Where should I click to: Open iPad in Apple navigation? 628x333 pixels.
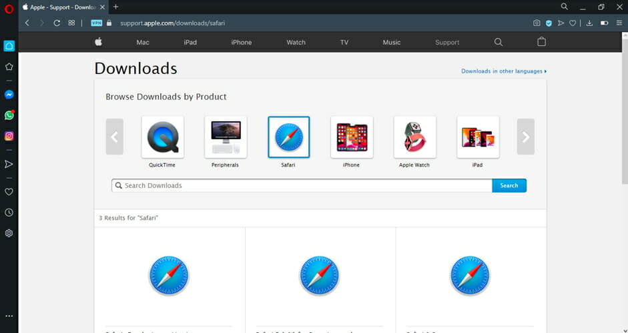coord(190,43)
